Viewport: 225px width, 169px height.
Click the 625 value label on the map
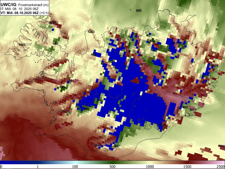[x=185, y=107]
